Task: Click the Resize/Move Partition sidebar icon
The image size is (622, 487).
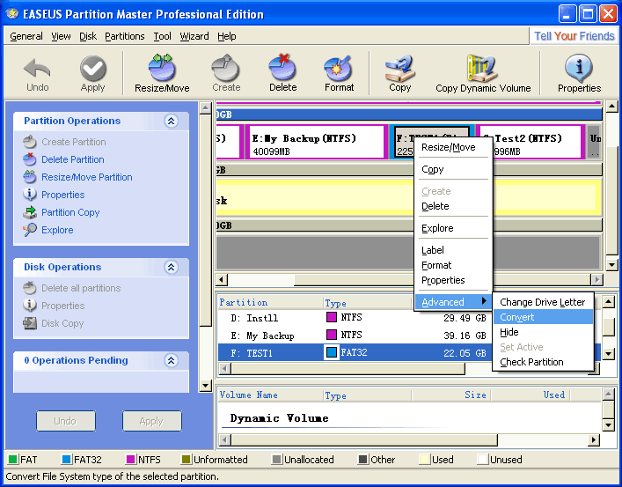Action: pos(30,177)
